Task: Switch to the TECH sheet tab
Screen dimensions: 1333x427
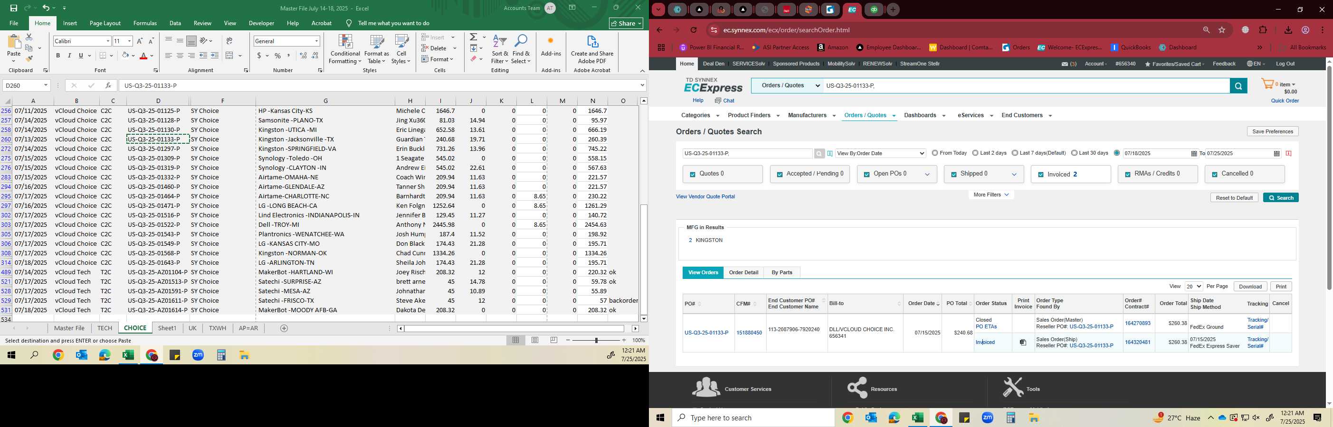Action: 105,328
